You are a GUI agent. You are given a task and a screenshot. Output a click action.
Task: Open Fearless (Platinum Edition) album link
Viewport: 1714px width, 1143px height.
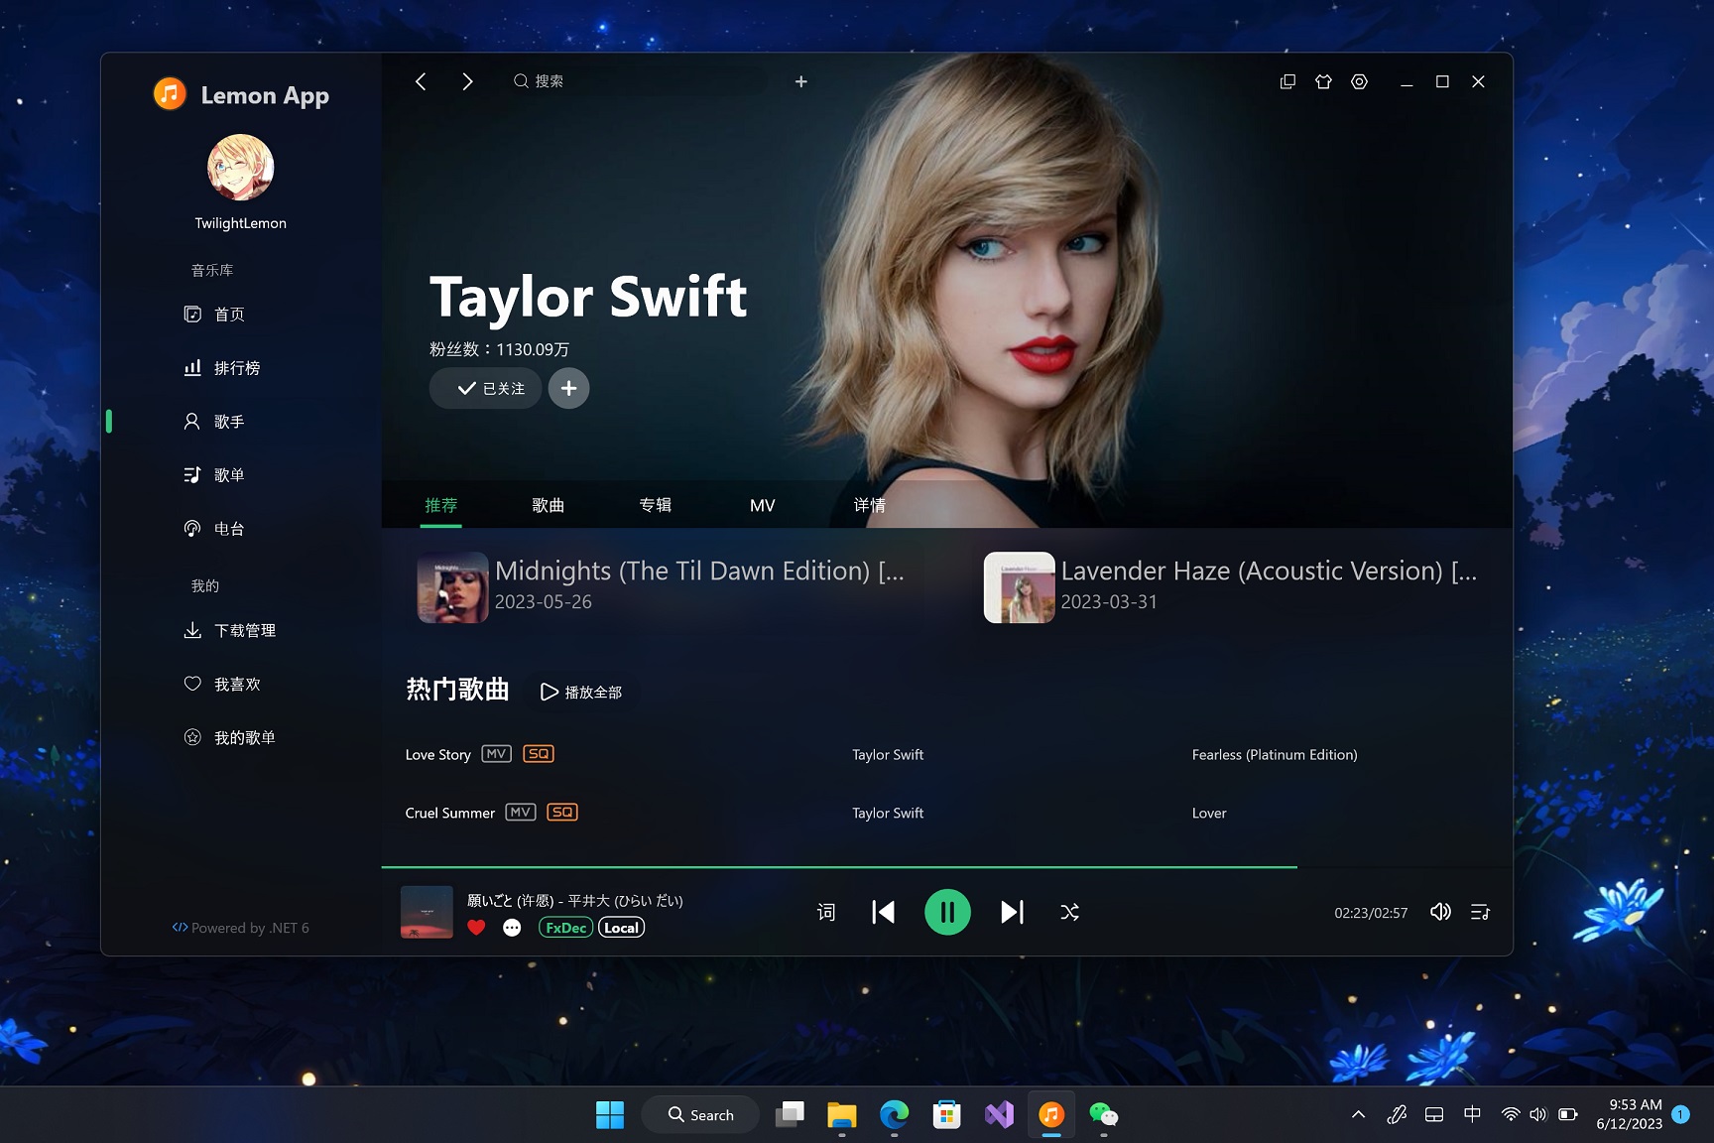(1275, 755)
